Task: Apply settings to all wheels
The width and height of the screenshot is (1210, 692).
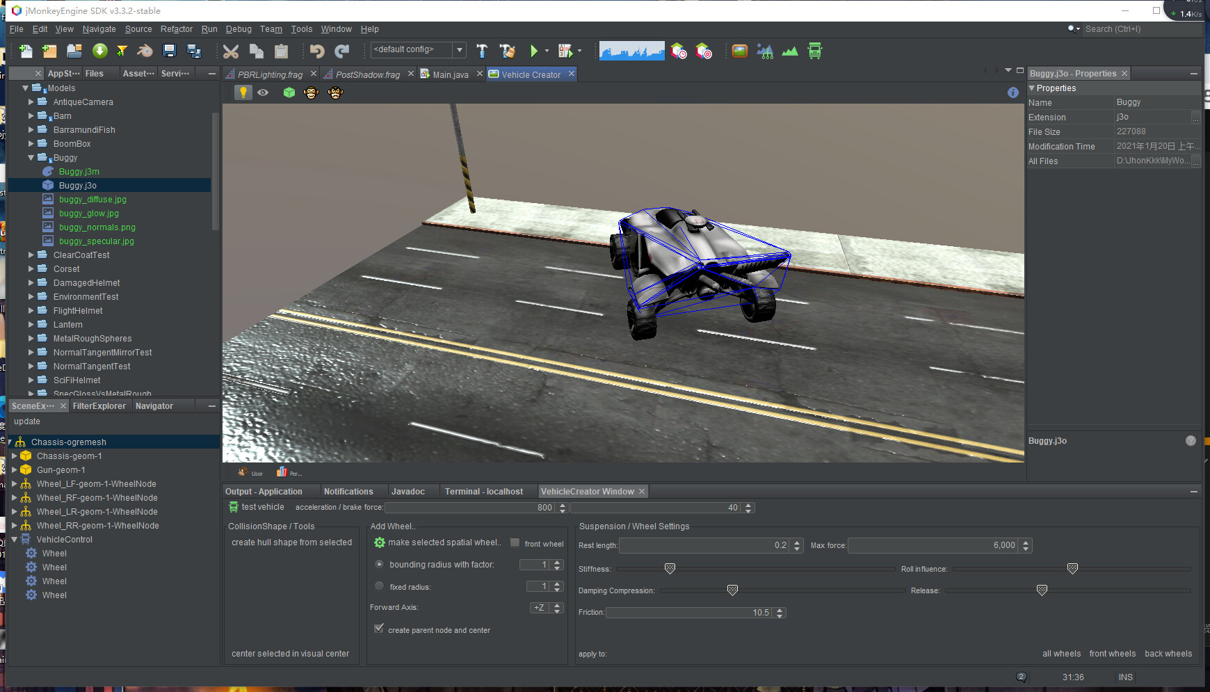Action: 1061,654
